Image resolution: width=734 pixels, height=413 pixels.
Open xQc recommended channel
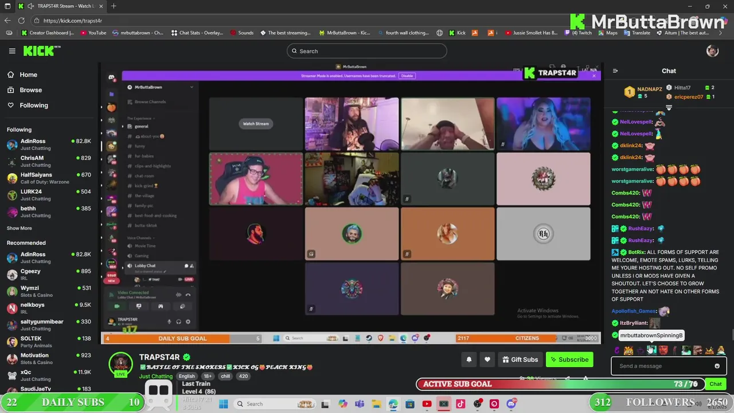click(x=49, y=375)
